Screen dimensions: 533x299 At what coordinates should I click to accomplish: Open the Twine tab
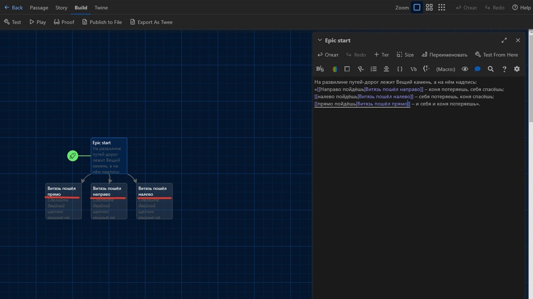pyautogui.click(x=101, y=8)
